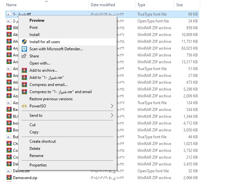Click the archive icon in the 1,025 KB row
The width and height of the screenshot is (244, 182).
[9, 143]
